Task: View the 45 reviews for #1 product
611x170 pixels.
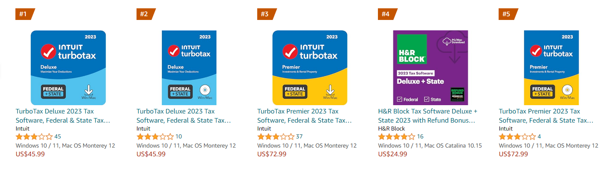Action: point(58,137)
